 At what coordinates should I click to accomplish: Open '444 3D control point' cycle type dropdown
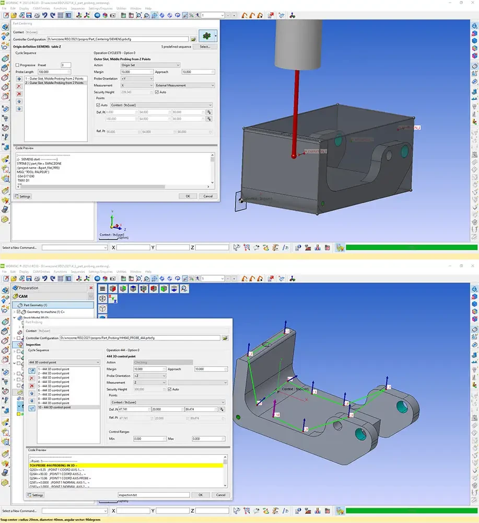(x=64, y=362)
